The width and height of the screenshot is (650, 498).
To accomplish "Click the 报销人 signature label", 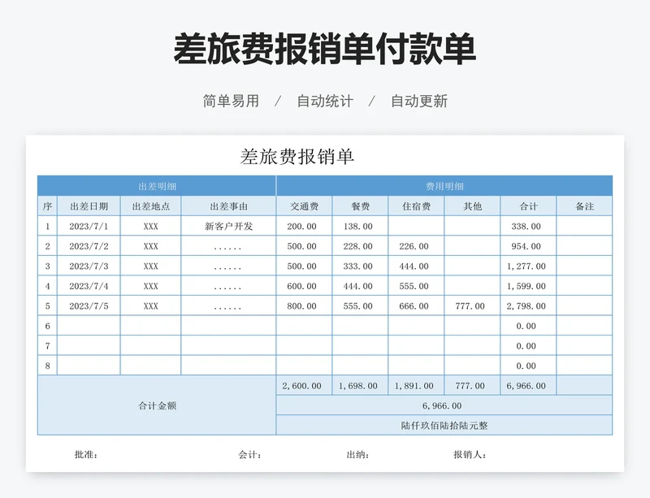I will pos(470,454).
